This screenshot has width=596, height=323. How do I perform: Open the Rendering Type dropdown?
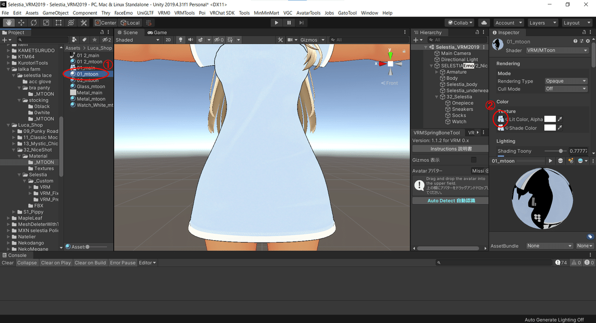566,81
